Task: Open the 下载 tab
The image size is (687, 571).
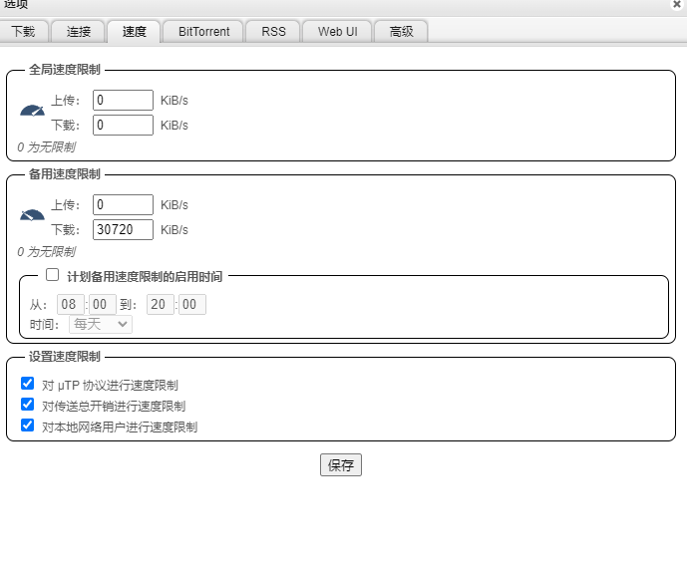Action: [x=23, y=32]
